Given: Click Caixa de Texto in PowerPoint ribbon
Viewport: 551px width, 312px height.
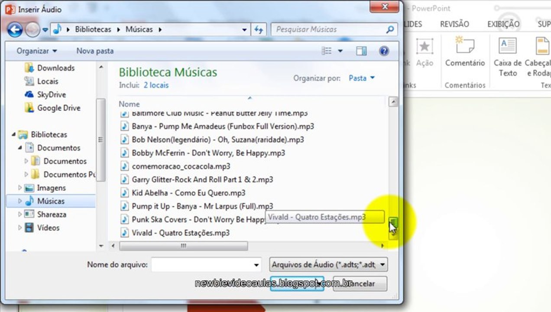Looking at the screenshot, I should click(x=508, y=57).
